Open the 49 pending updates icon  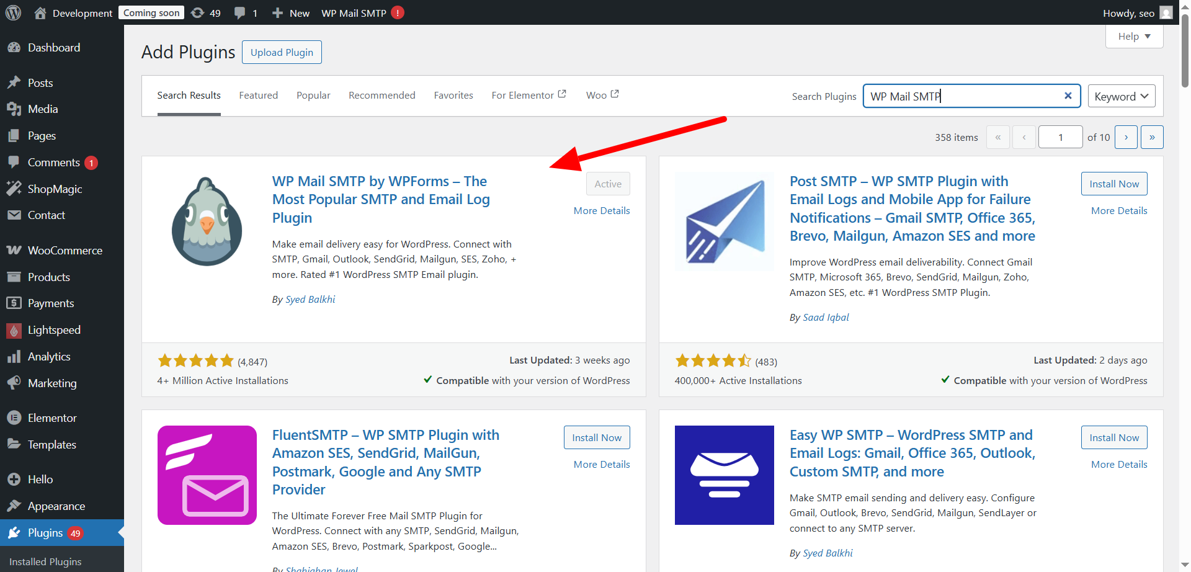(198, 12)
